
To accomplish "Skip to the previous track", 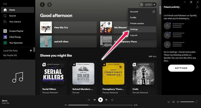I will pos(94,100).
